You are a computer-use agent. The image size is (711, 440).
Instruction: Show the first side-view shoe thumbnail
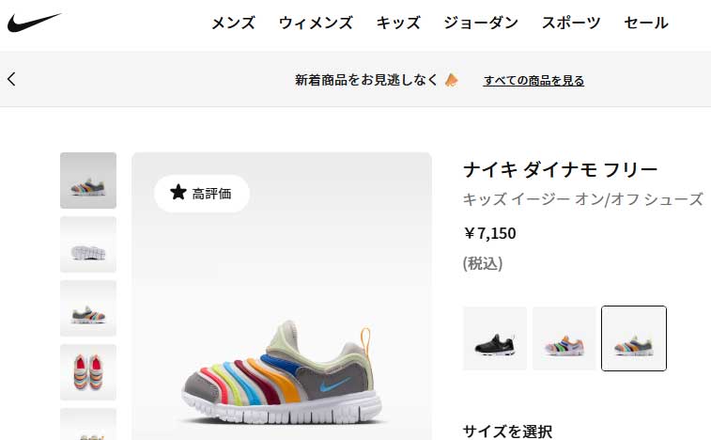[x=88, y=181]
